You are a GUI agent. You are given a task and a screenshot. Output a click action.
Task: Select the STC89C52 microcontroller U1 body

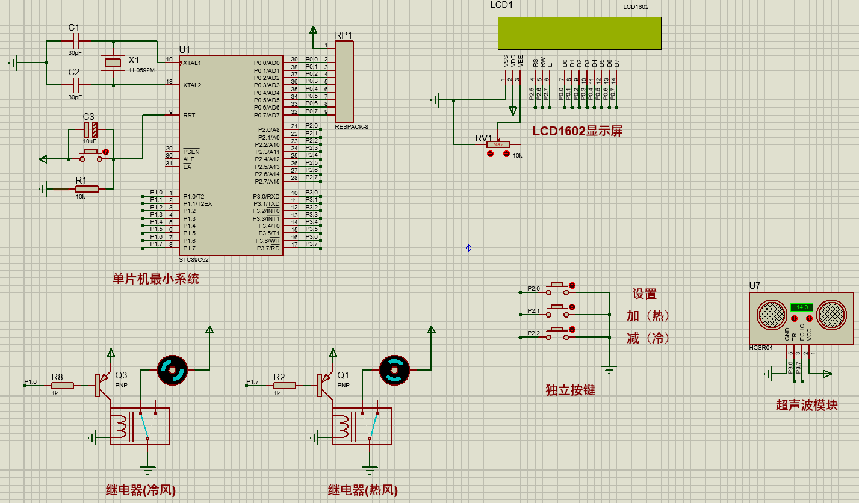(x=231, y=155)
